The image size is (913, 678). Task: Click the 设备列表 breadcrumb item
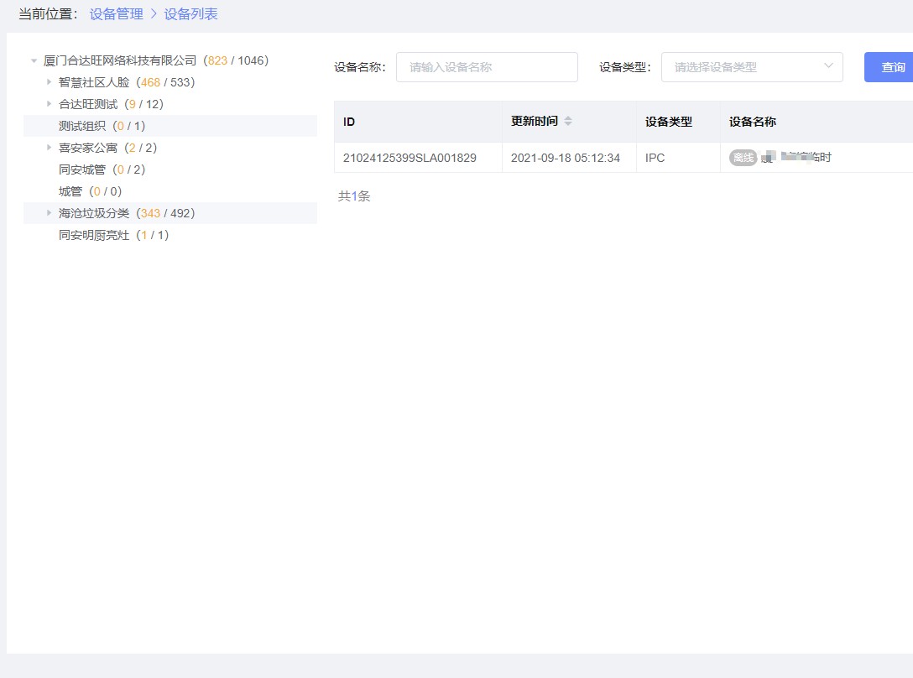[190, 14]
